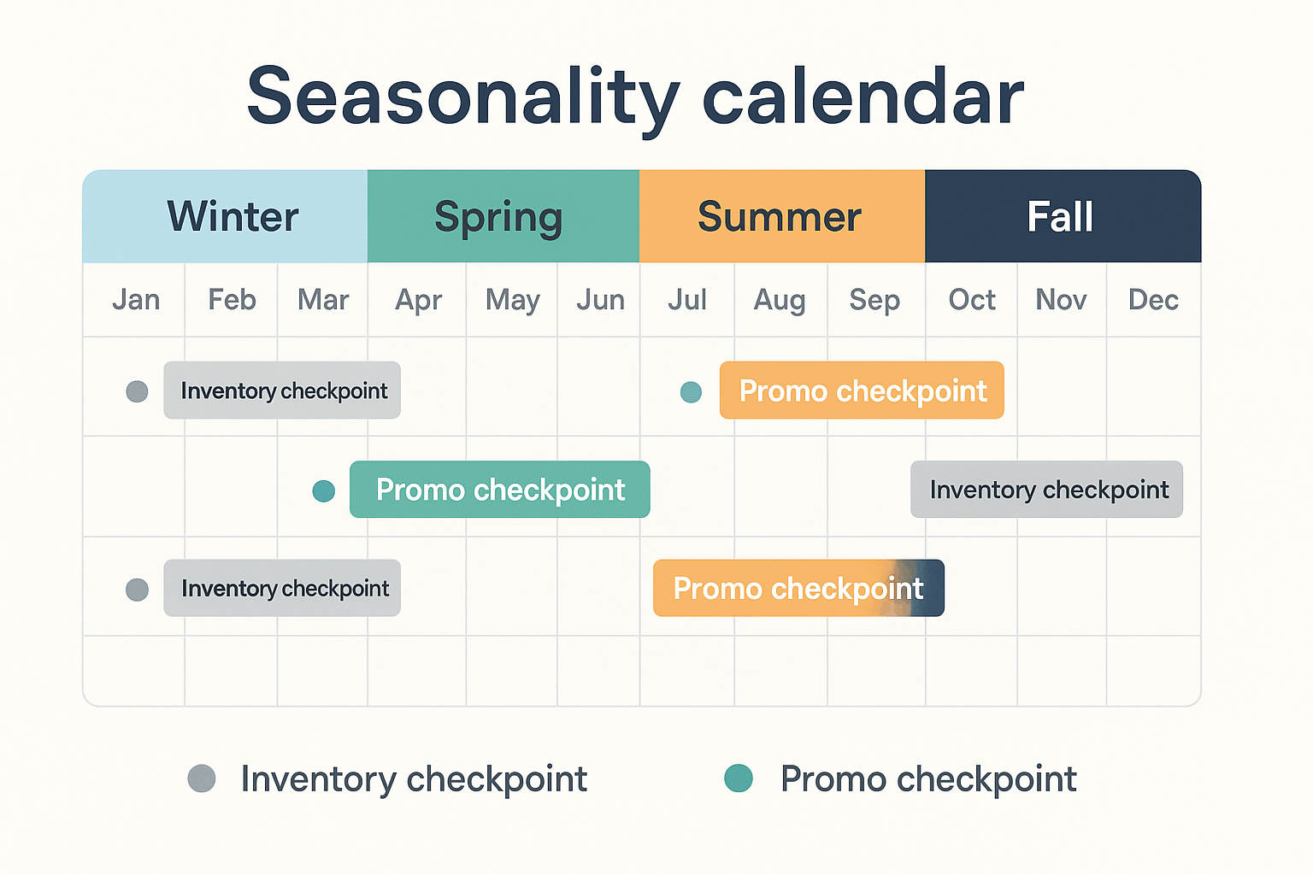
Task: Select the orange-to-navy gradient Promo checkpoint bar
Action: tap(798, 588)
